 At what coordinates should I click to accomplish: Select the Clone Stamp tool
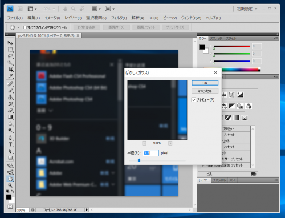[10, 97]
